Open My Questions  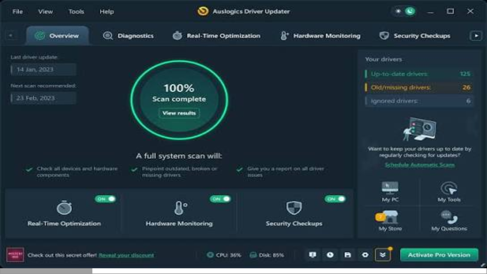pyautogui.click(x=449, y=221)
